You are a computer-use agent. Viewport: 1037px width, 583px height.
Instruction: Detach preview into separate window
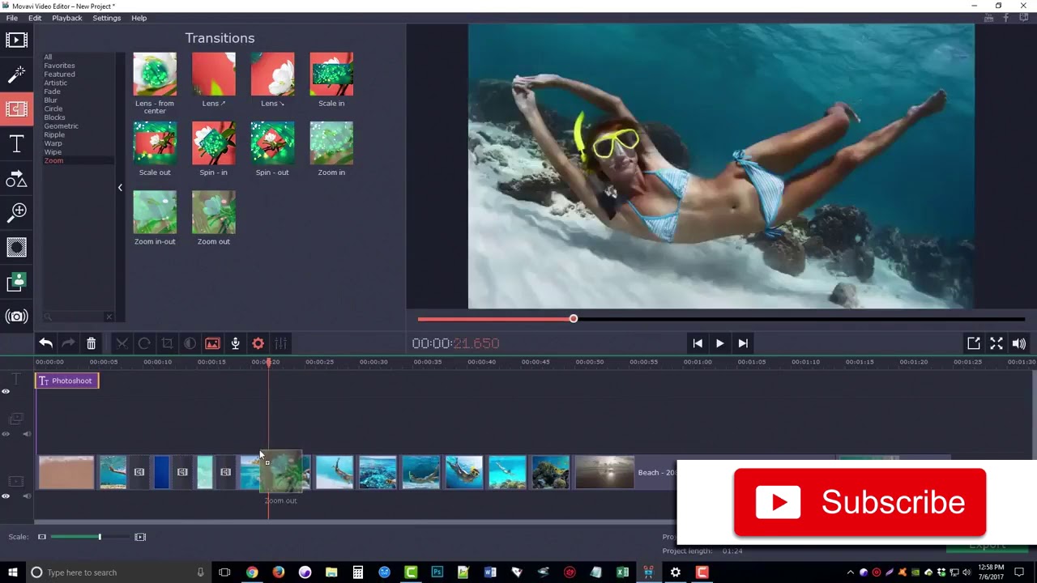(974, 343)
